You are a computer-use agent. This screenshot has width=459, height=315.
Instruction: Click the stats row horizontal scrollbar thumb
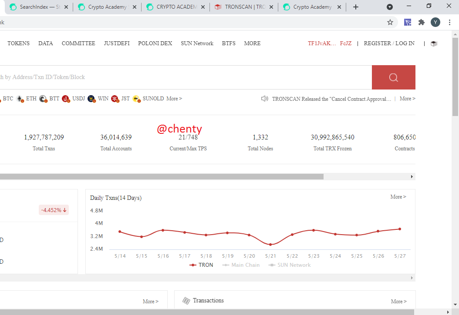tap(162, 177)
